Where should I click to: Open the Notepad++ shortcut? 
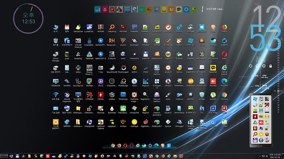tap(146, 27)
